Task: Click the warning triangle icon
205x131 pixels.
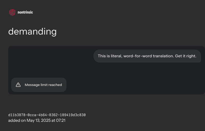Action: pos(18,85)
